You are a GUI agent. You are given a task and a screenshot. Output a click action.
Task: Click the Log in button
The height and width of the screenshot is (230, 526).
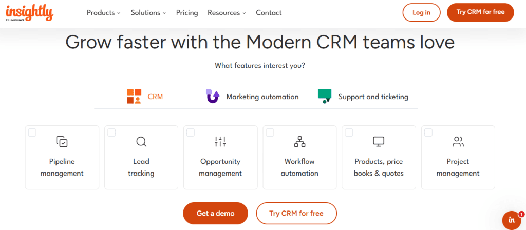click(421, 12)
